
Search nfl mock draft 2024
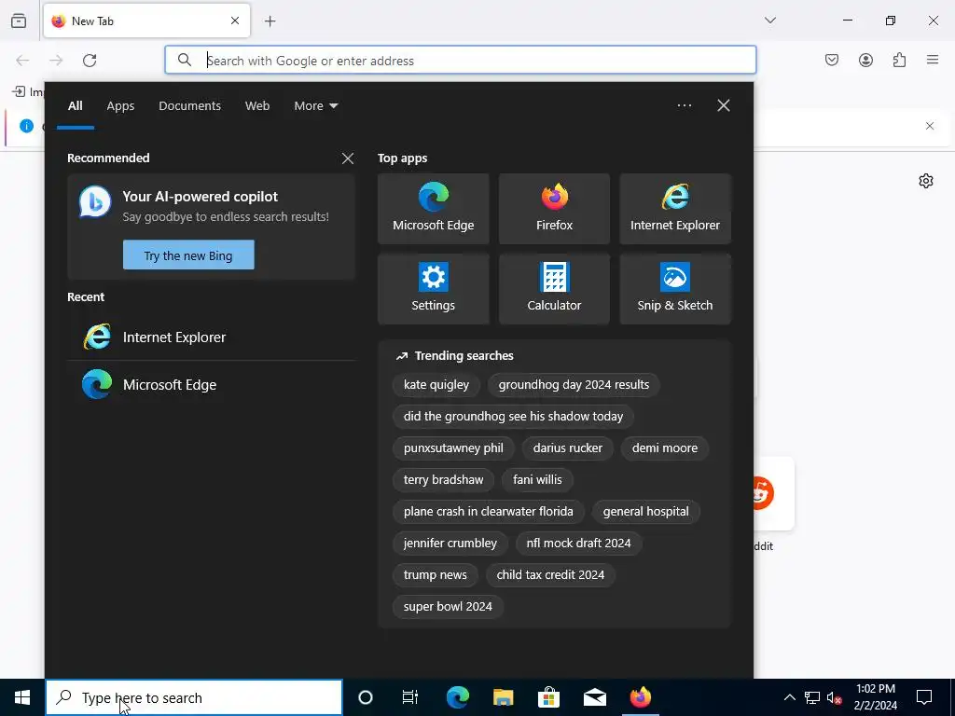[x=578, y=544]
